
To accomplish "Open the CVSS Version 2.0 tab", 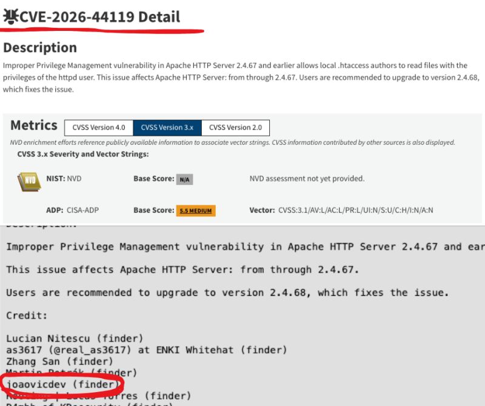I will (x=235, y=127).
